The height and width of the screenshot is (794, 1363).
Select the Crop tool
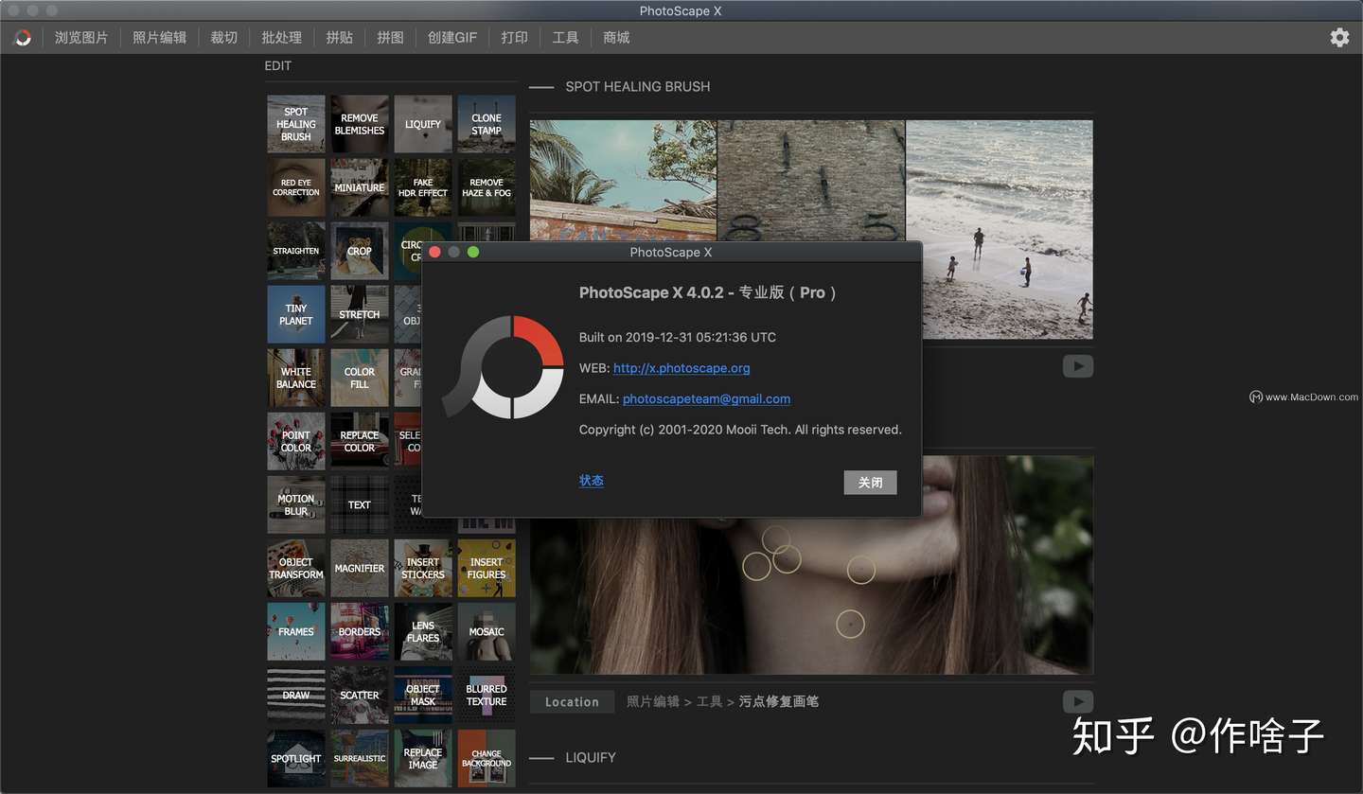coord(359,250)
